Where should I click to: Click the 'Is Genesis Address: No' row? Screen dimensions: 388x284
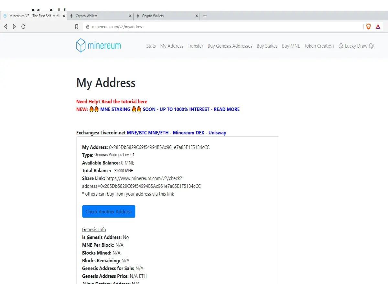coord(105,237)
